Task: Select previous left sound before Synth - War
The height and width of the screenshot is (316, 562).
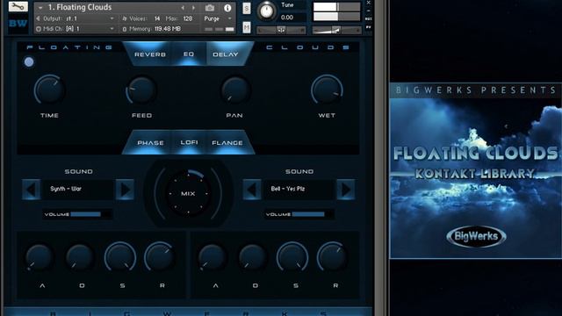Action: [x=32, y=190]
